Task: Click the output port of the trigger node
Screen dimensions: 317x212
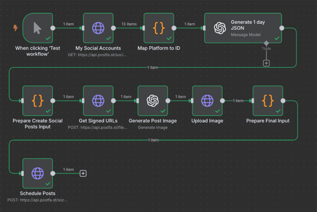Action: pos(53,28)
